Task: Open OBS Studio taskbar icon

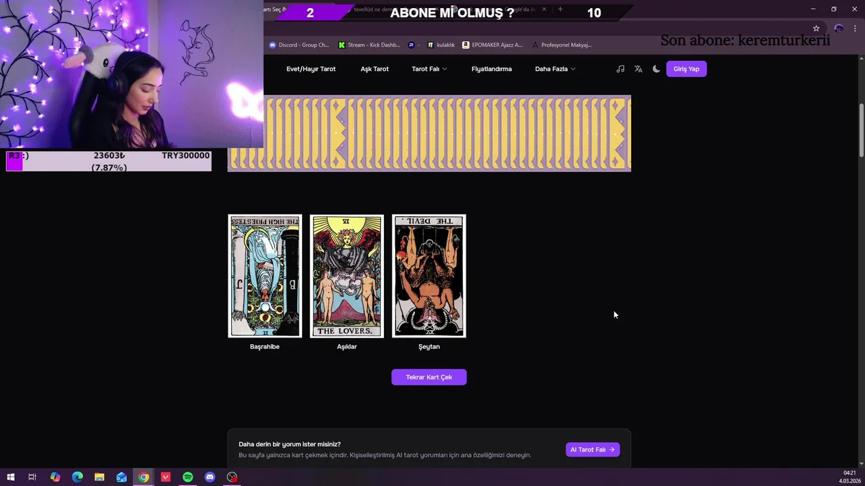Action: coord(232,477)
